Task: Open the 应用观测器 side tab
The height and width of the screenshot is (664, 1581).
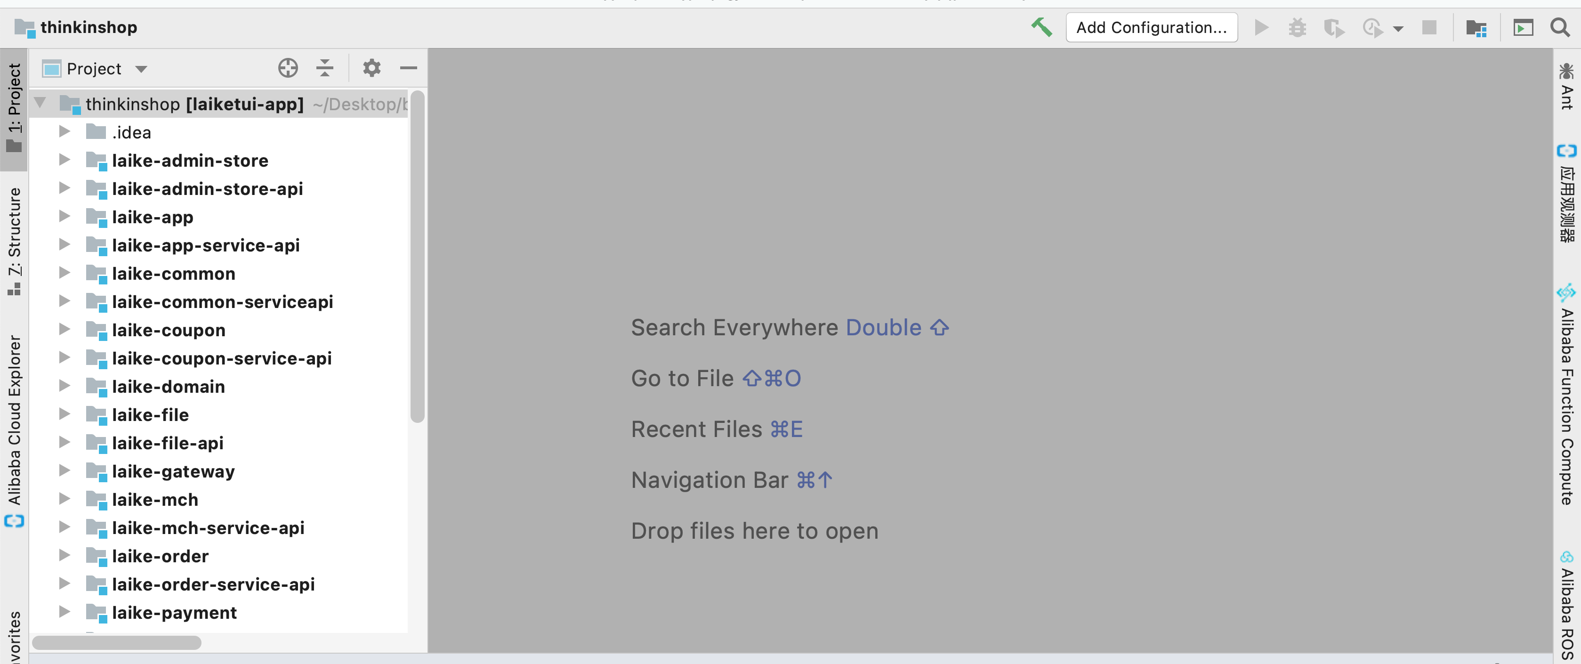Action: point(1566,193)
